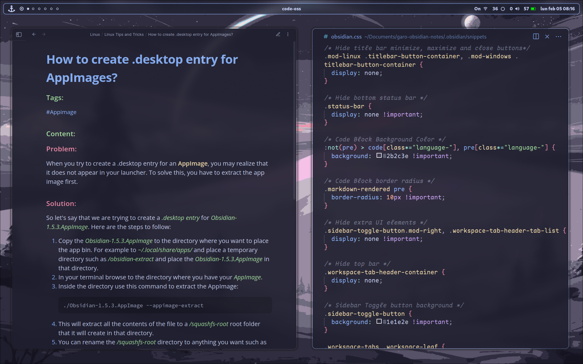Click the note title breadcrumb in header
The width and height of the screenshot is (583, 364).
[x=190, y=35]
